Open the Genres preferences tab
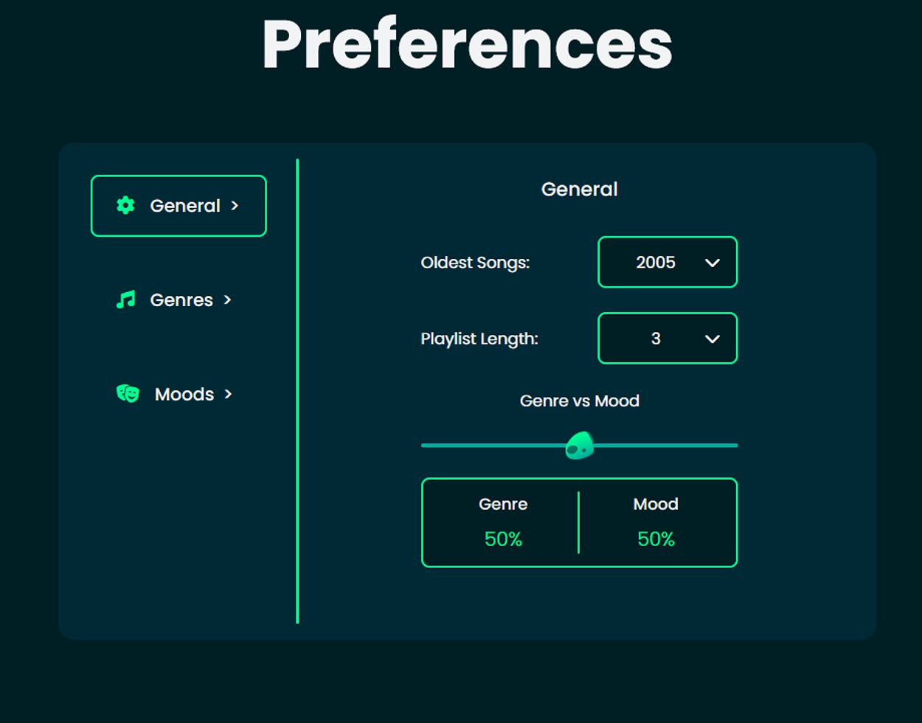Image resolution: width=922 pixels, height=723 pixels. 181,300
